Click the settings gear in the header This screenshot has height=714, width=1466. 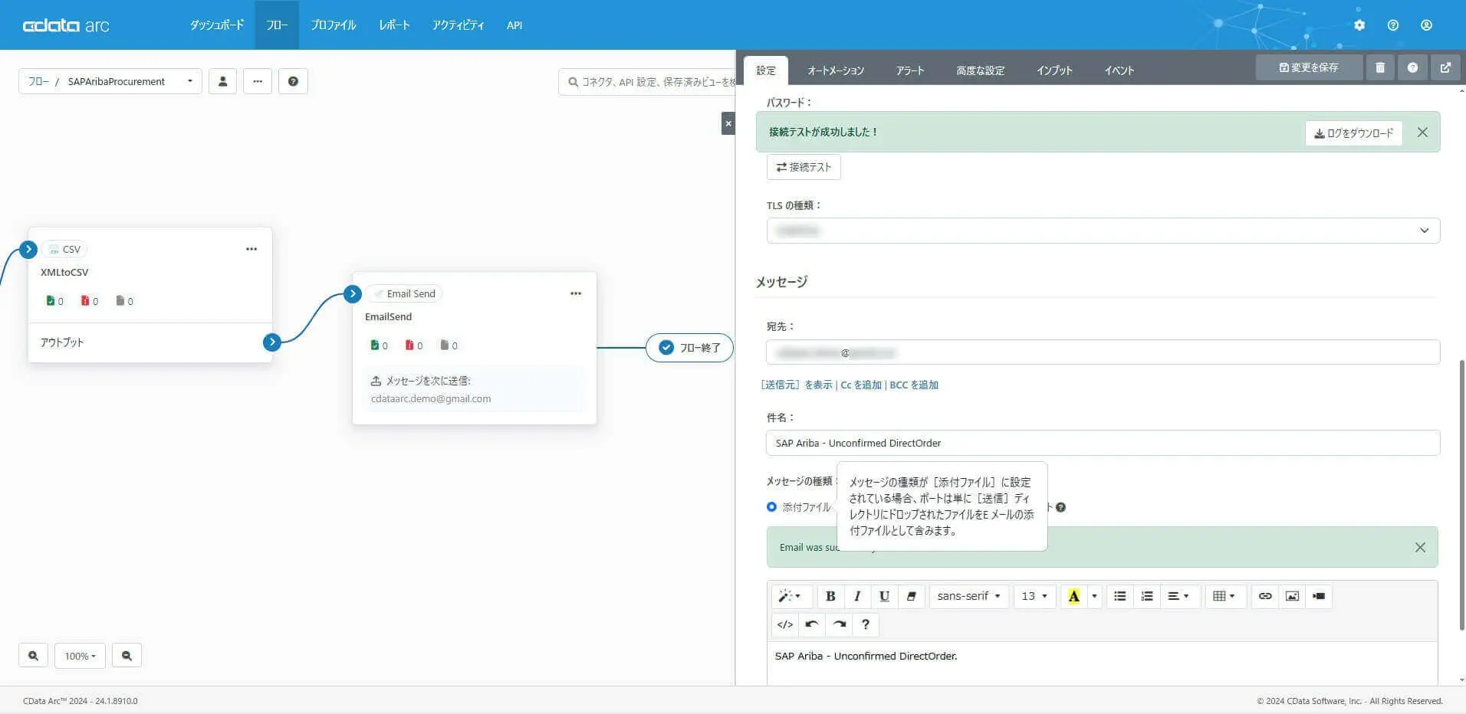1359,25
